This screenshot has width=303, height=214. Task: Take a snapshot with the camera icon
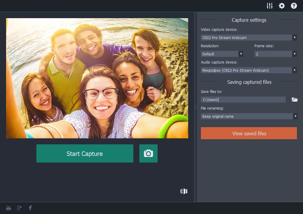coord(148,153)
